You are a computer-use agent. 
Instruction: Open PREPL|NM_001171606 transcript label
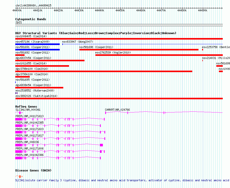pyautogui.click(x=29, y=148)
